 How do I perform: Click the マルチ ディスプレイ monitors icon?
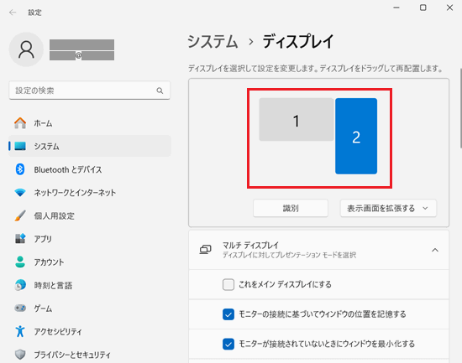point(205,250)
